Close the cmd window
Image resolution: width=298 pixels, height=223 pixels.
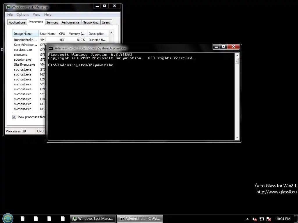[x=234, y=47]
